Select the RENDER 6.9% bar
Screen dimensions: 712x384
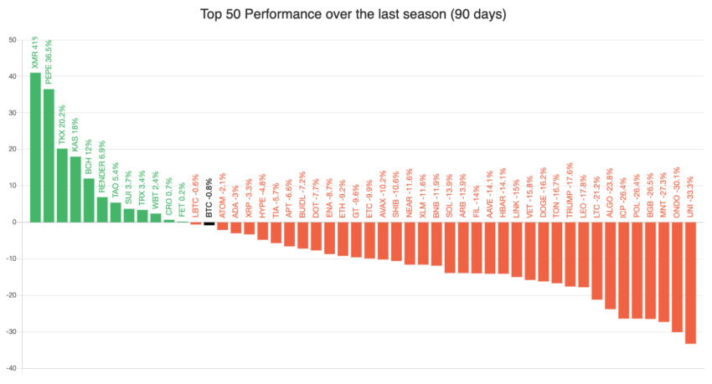102,209
